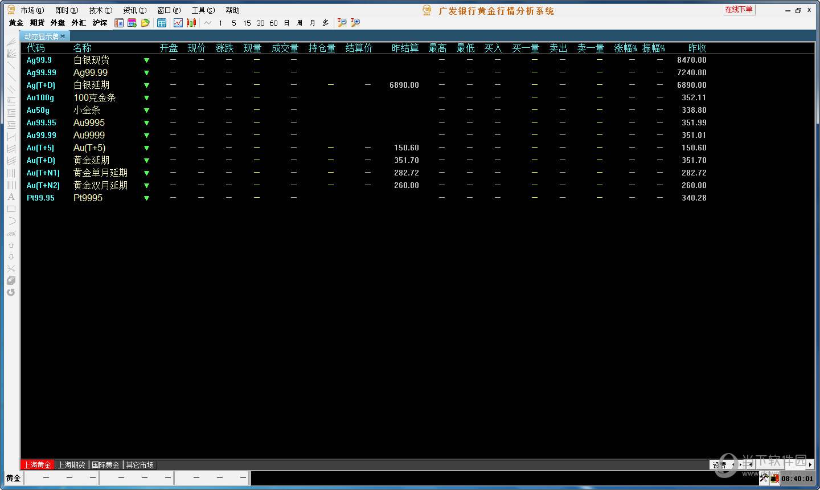The height and width of the screenshot is (490, 820).
Task: Open the candlestick chart view icon
Action: (192, 23)
